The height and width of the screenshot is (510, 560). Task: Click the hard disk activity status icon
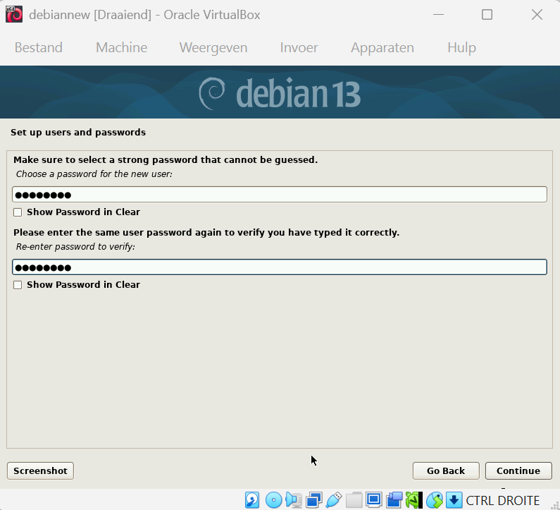pos(252,499)
